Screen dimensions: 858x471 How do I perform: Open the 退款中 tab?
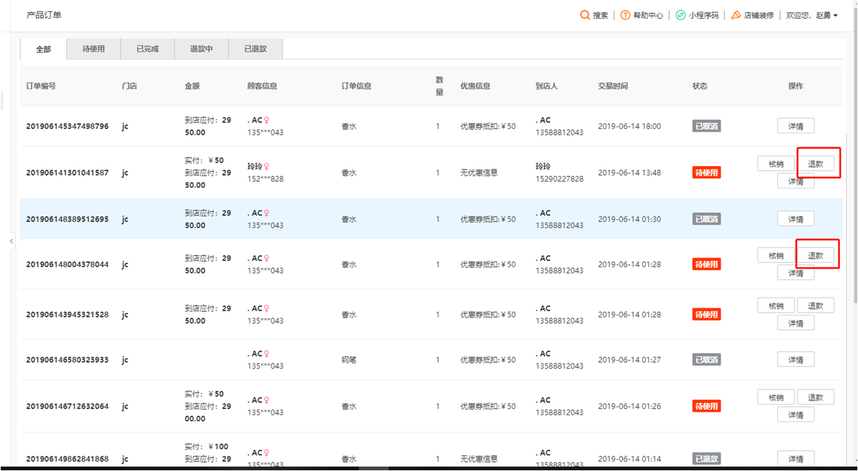201,49
